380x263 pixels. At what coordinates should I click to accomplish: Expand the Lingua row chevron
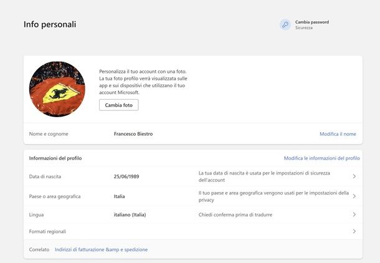tap(354, 214)
